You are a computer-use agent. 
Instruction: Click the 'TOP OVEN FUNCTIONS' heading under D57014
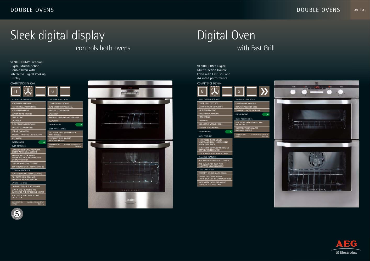click(x=245, y=99)
